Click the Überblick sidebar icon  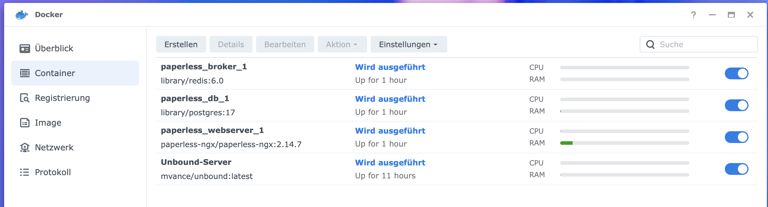[25, 48]
